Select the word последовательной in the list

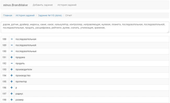[x=26, y=45]
